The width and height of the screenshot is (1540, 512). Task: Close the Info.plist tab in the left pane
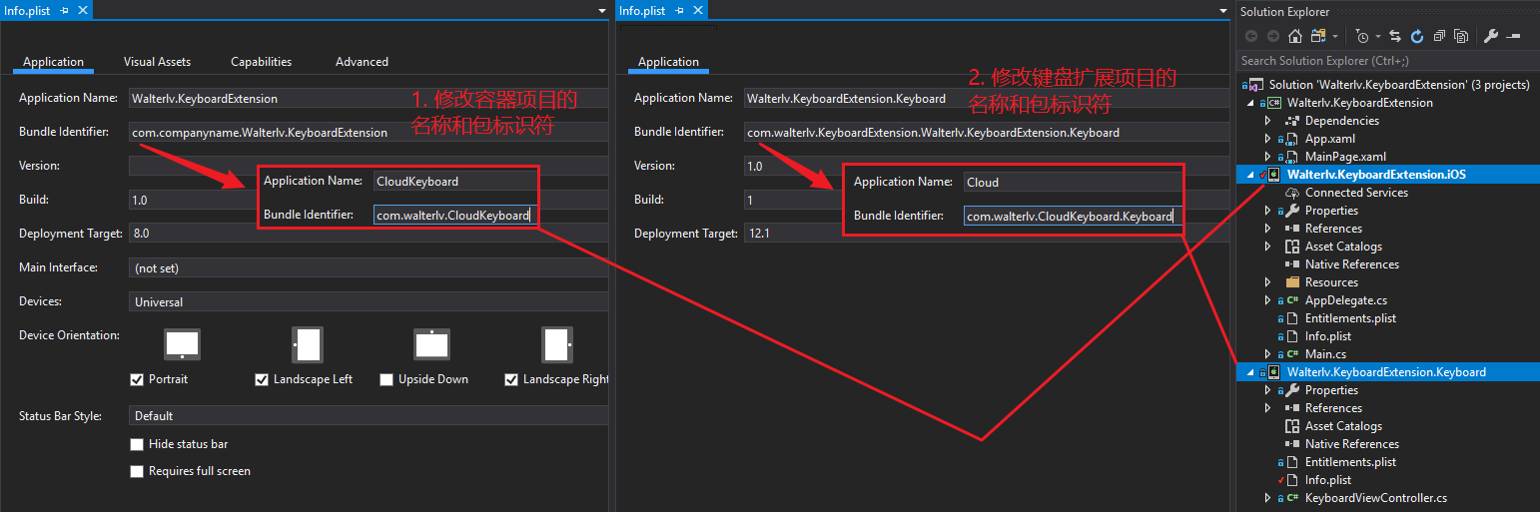tap(83, 10)
